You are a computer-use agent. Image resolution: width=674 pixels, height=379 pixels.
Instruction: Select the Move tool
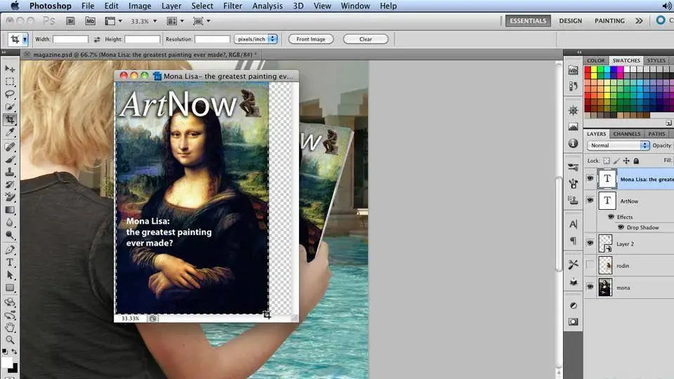tap(9, 69)
